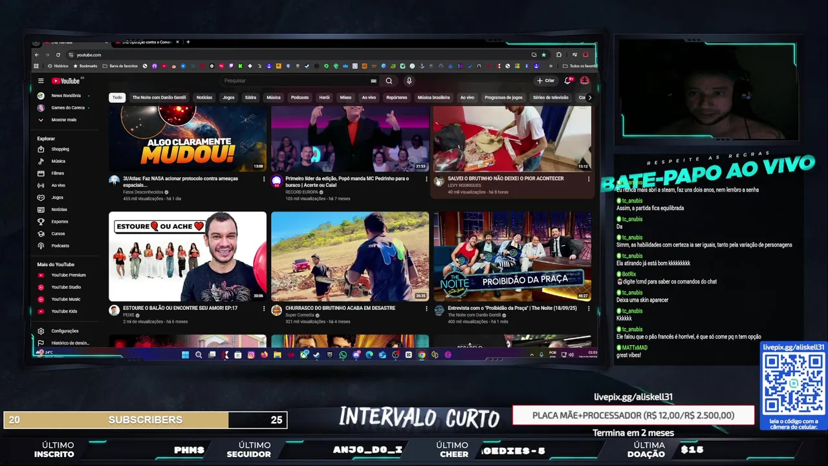Open Barra de favoritos bookmark folder
828x466 pixels.
pyautogui.click(x=120, y=66)
